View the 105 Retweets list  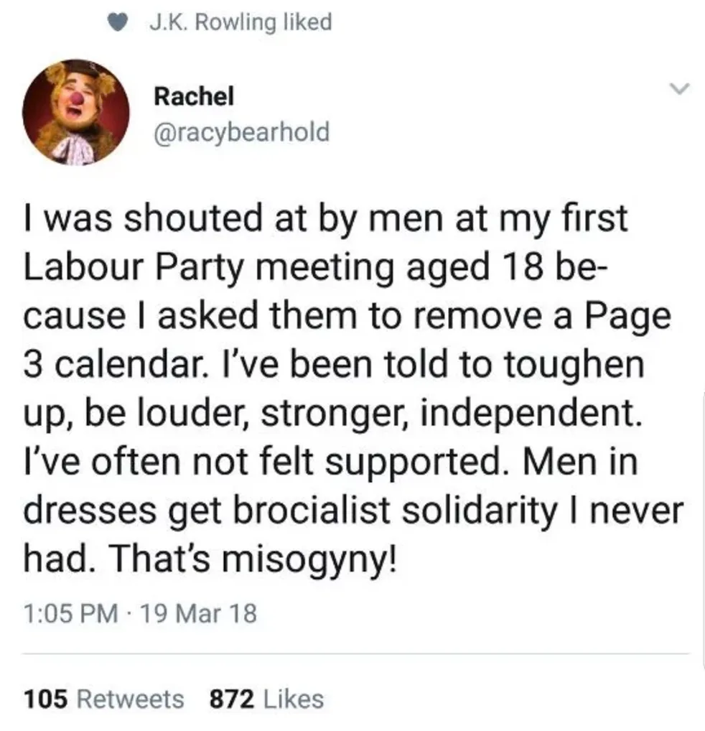pyautogui.click(x=104, y=699)
